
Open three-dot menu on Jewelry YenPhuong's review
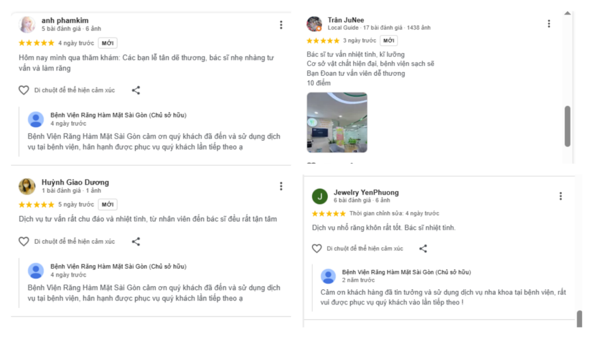[561, 196]
